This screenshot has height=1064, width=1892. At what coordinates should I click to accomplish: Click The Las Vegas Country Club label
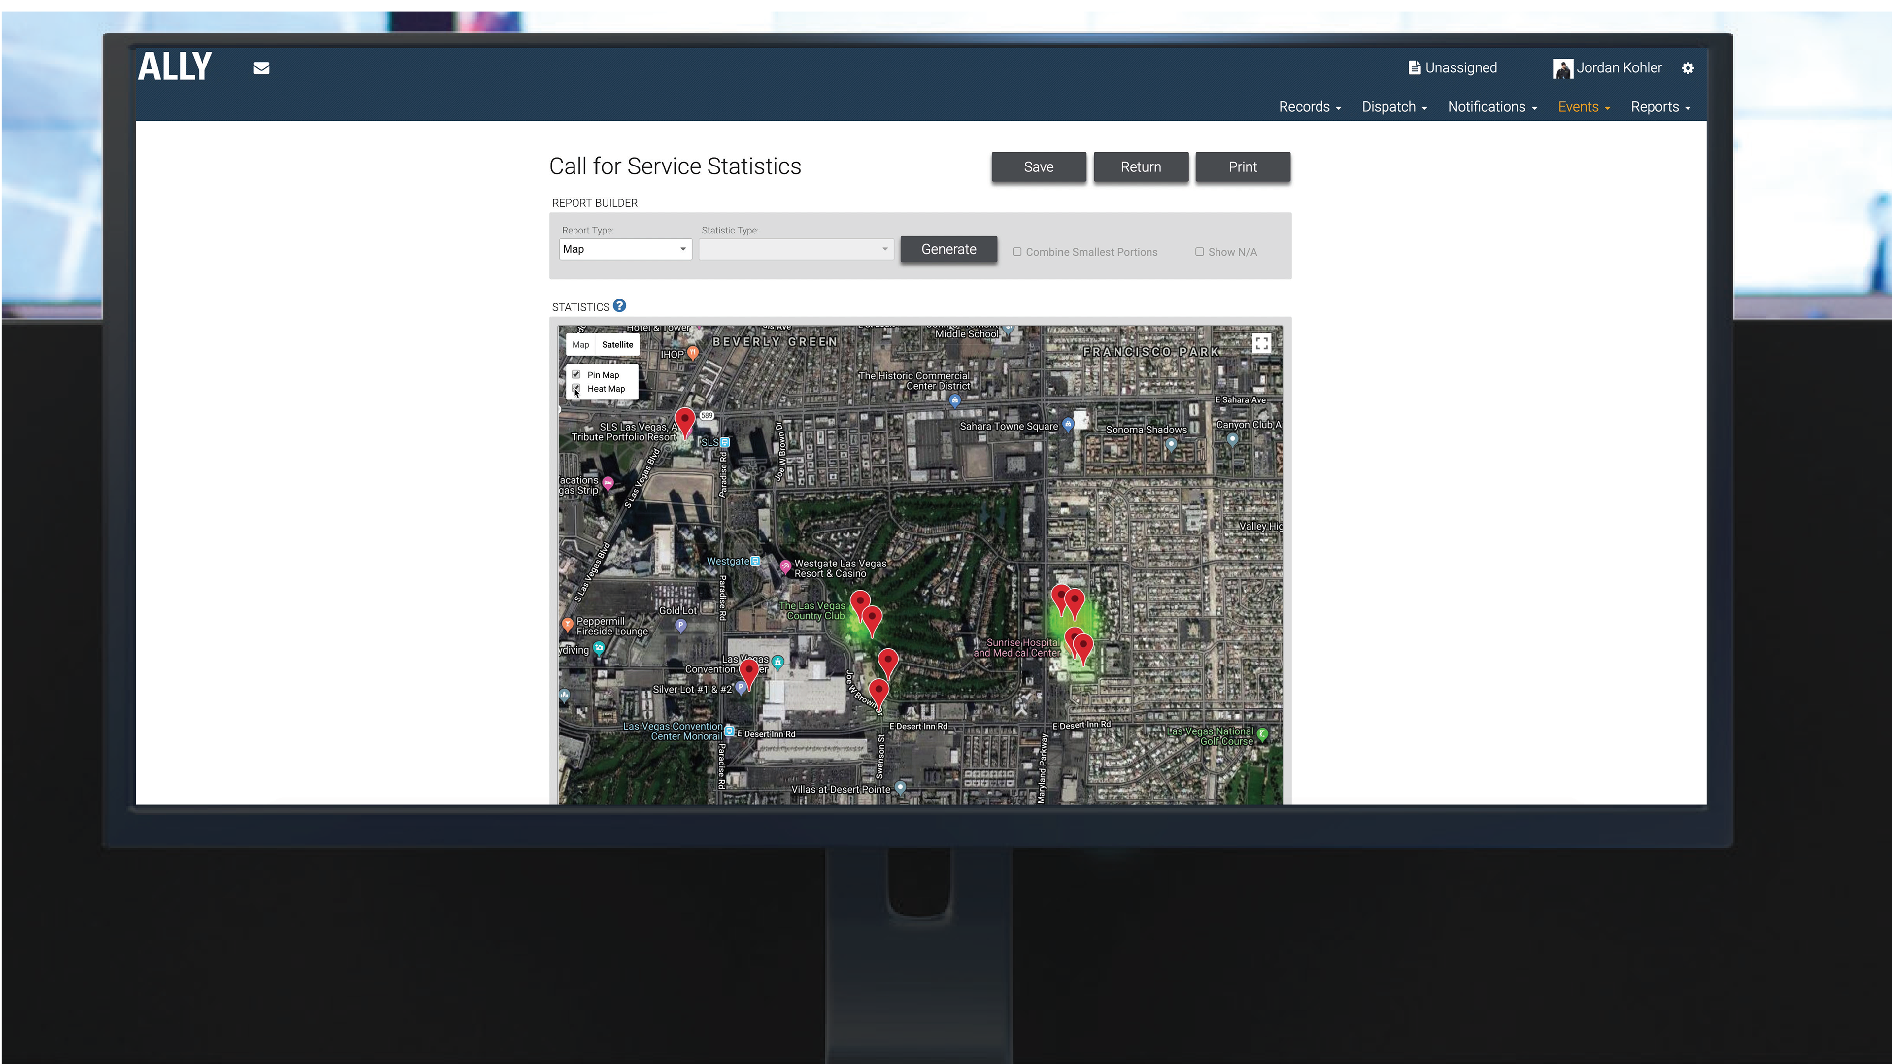coord(812,611)
